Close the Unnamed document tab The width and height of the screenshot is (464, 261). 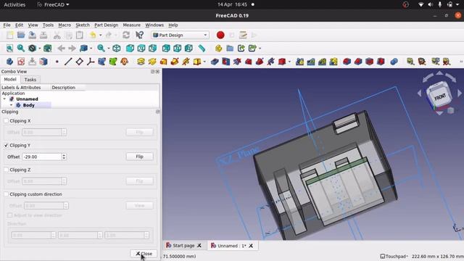pos(251,246)
